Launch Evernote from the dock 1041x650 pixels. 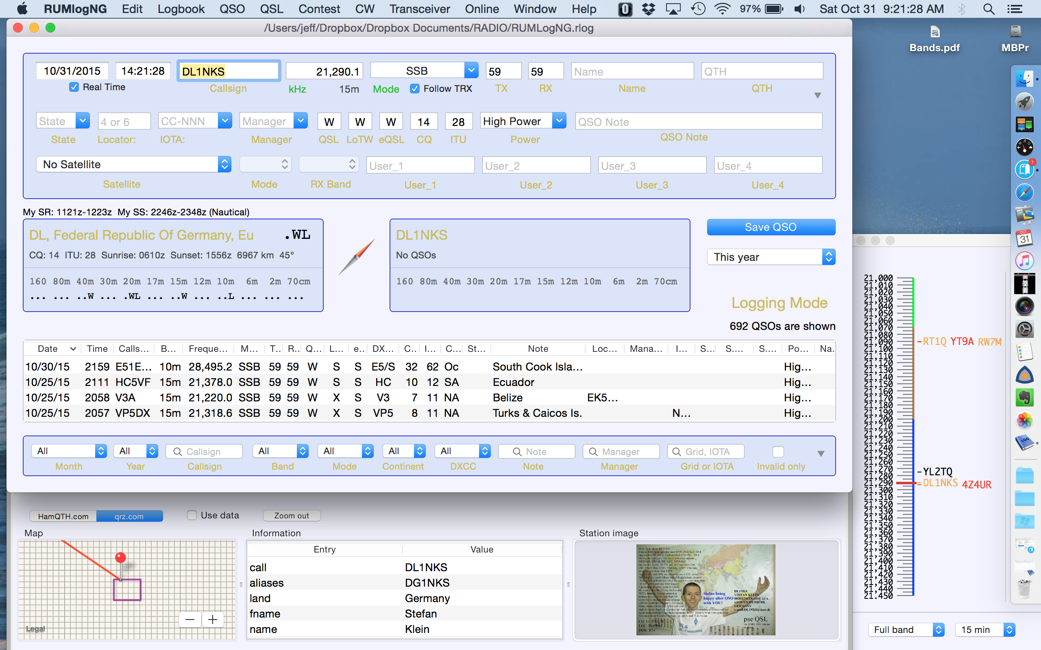(x=1024, y=397)
